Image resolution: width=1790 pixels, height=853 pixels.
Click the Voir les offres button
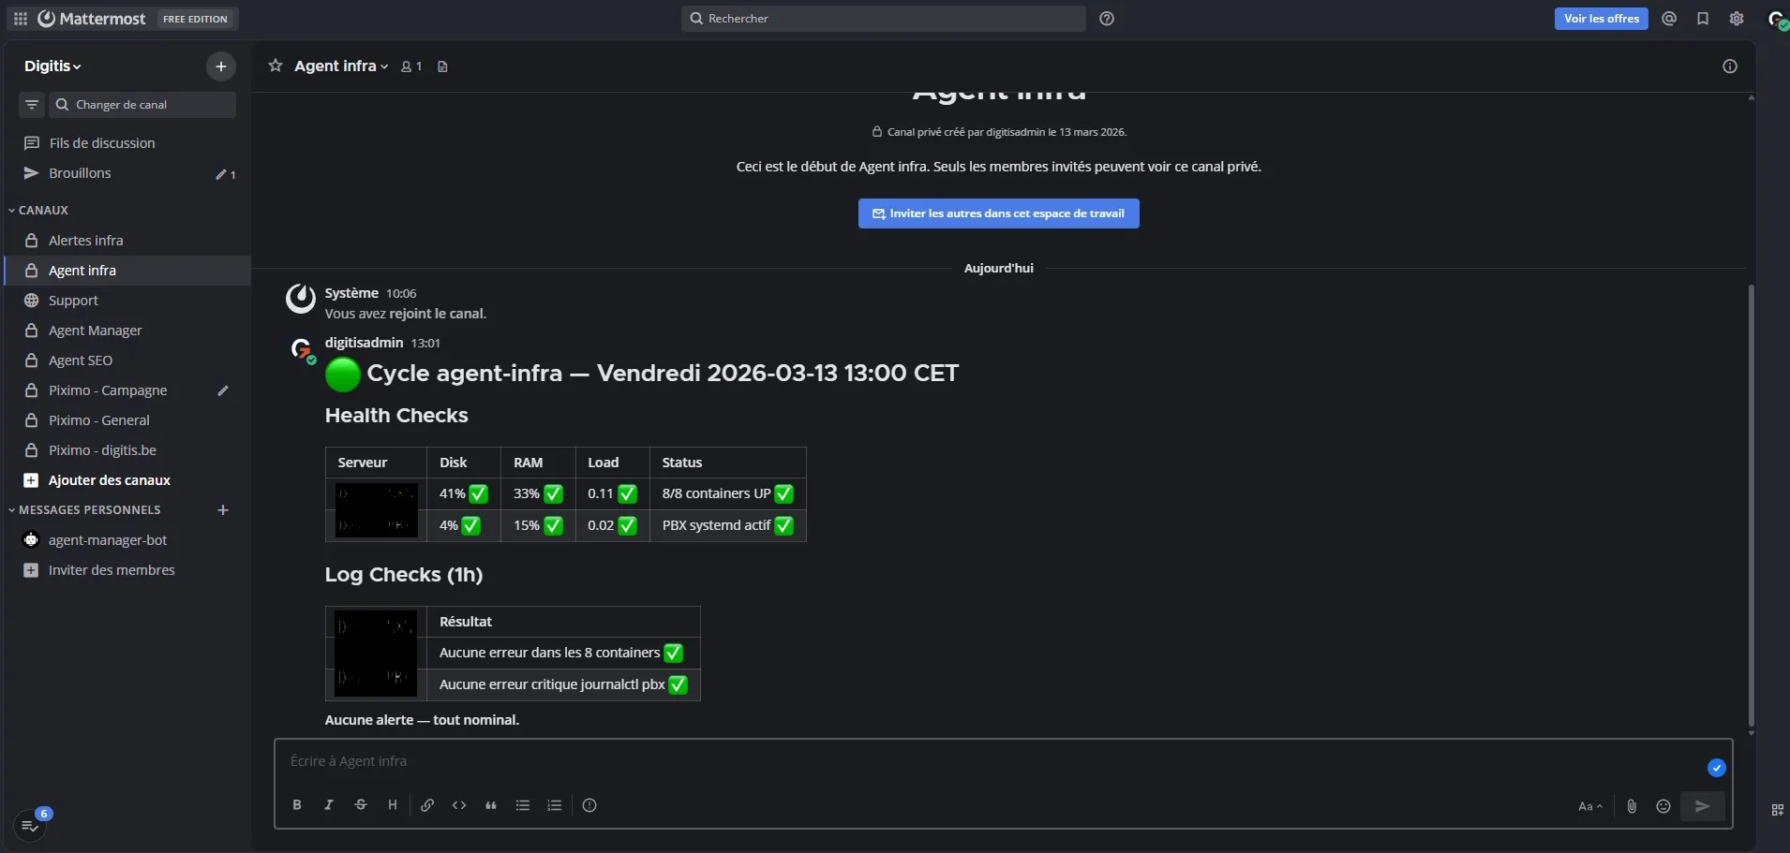(x=1601, y=18)
